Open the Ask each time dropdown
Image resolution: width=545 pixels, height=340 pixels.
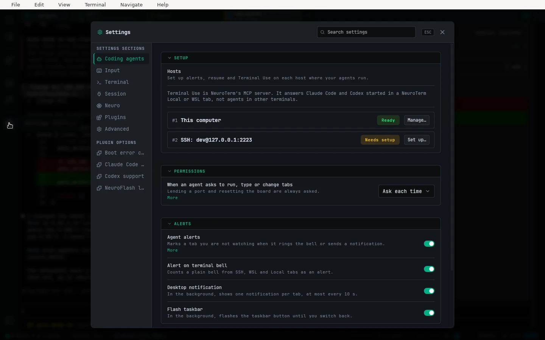[406, 191]
